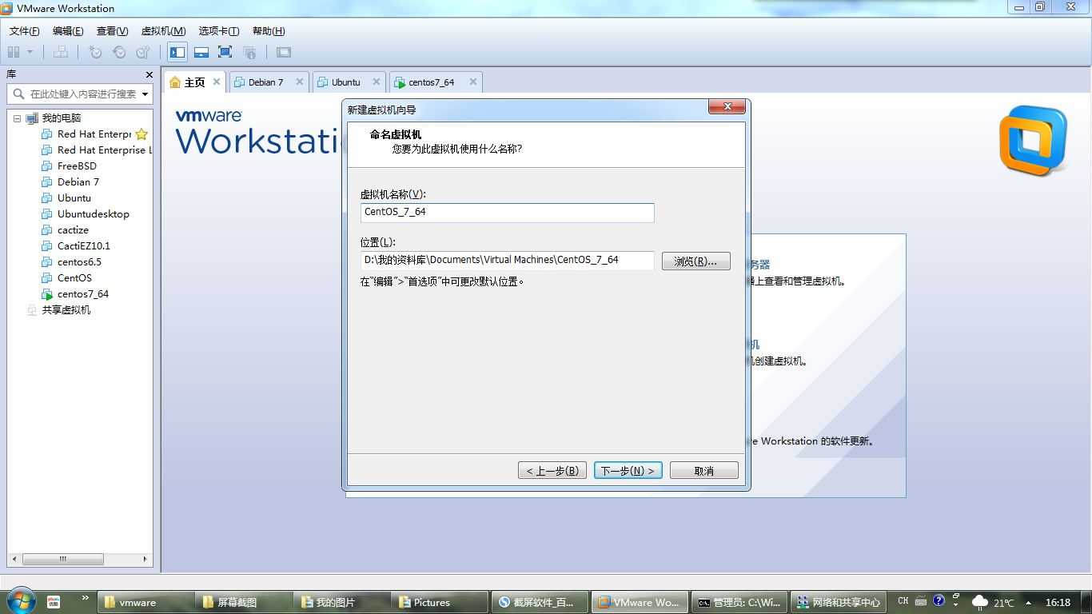Select Debian 7 in the library tree
The width and height of the screenshot is (1092, 614).
(x=78, y=182)
